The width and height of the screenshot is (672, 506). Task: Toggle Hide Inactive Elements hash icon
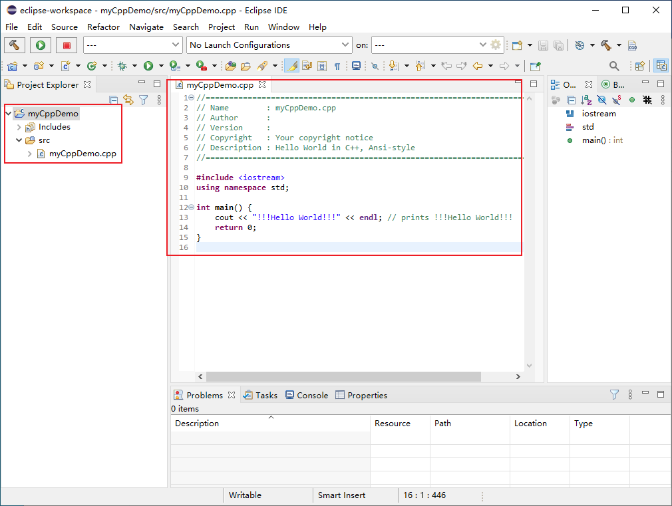pos(647,100)
